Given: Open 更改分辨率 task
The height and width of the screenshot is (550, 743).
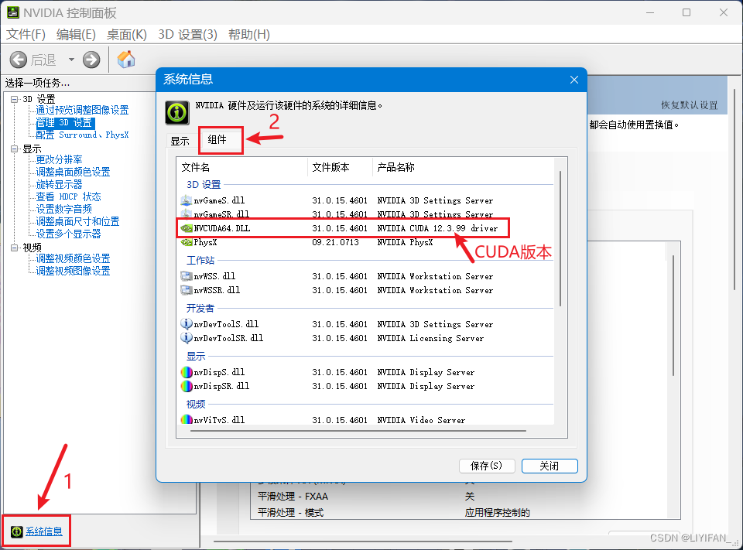Looking at the screenshot, I should click(60, 159).
